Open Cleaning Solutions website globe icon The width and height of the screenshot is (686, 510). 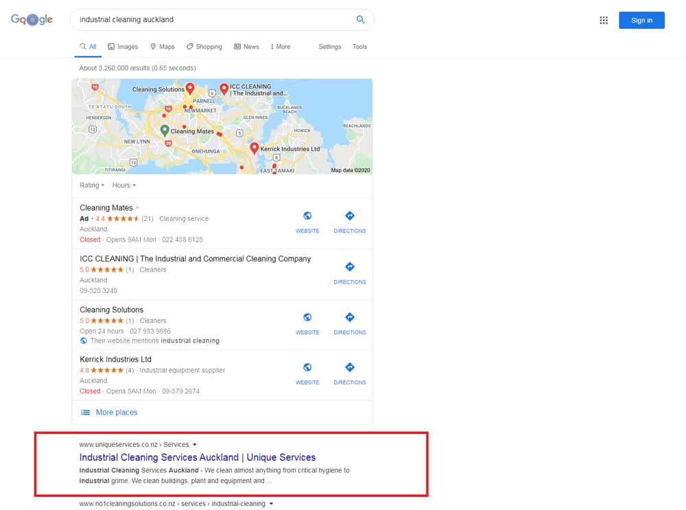tap(307, 318)
